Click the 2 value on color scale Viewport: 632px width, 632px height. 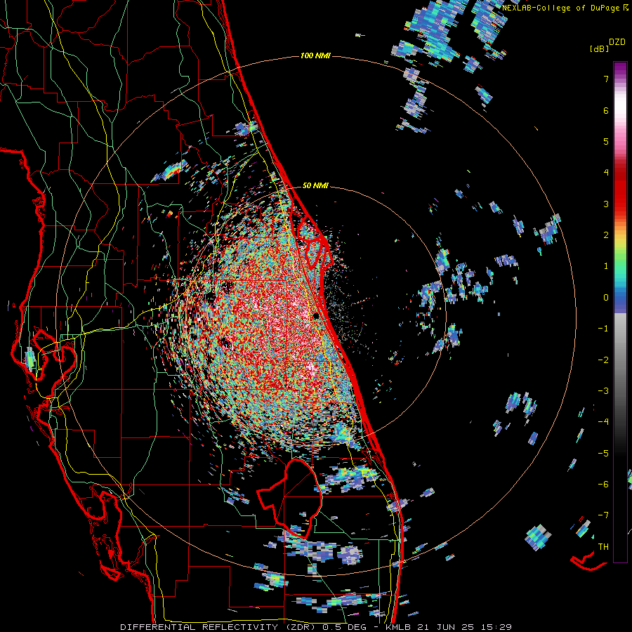[606, 235]
